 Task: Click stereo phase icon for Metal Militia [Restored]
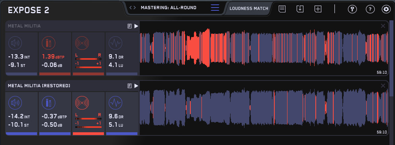pyautogui.click(x=82, y=103)
